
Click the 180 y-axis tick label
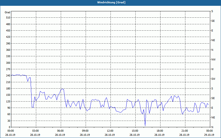[x=8, y=89]
